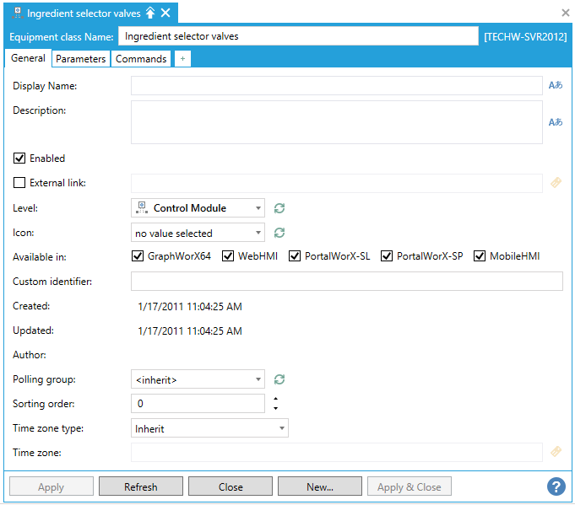Toggle the WebHMI availability checkbox
This screenshot has height=505, width=575.
pos(228,256)
